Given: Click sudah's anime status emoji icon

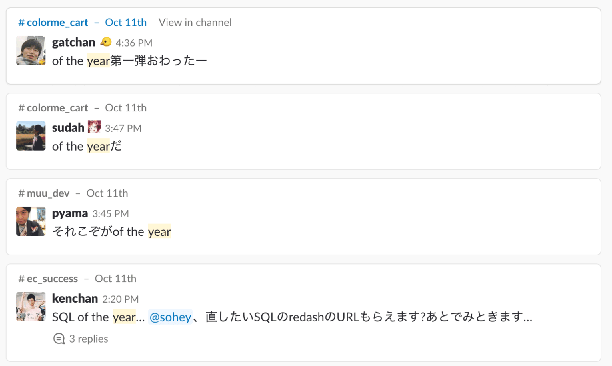Looking at the screenshot, I should click(94, 127).
